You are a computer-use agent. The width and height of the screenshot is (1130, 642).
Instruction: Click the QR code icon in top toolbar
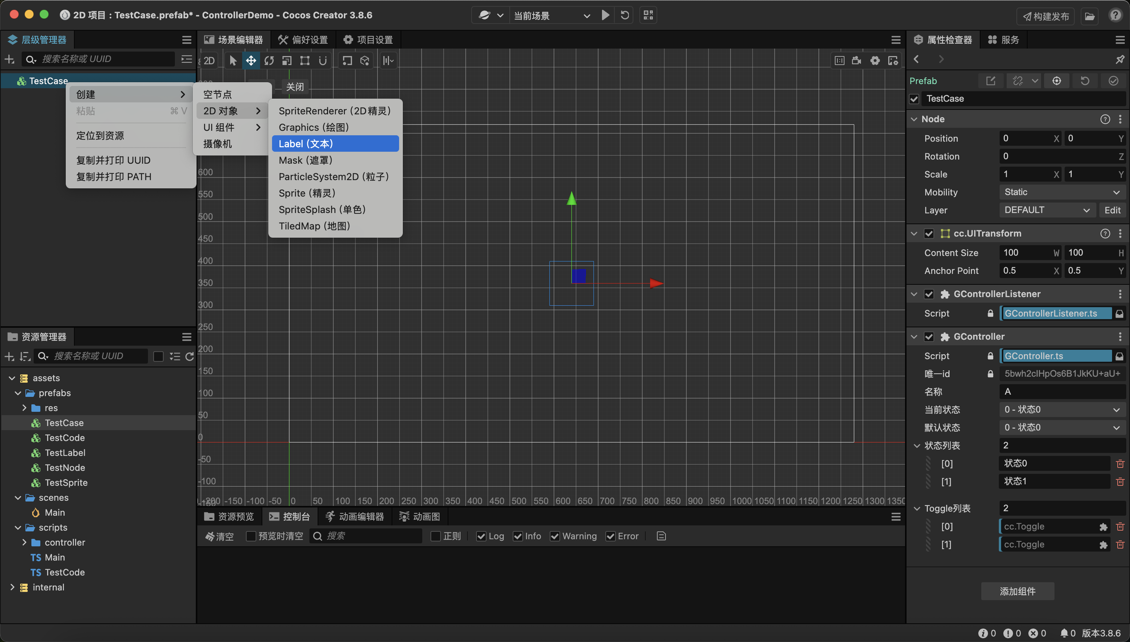tap(648, 15)
